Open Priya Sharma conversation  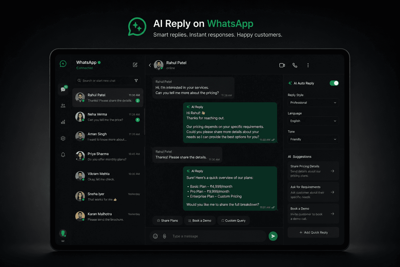tap(108, 156)
